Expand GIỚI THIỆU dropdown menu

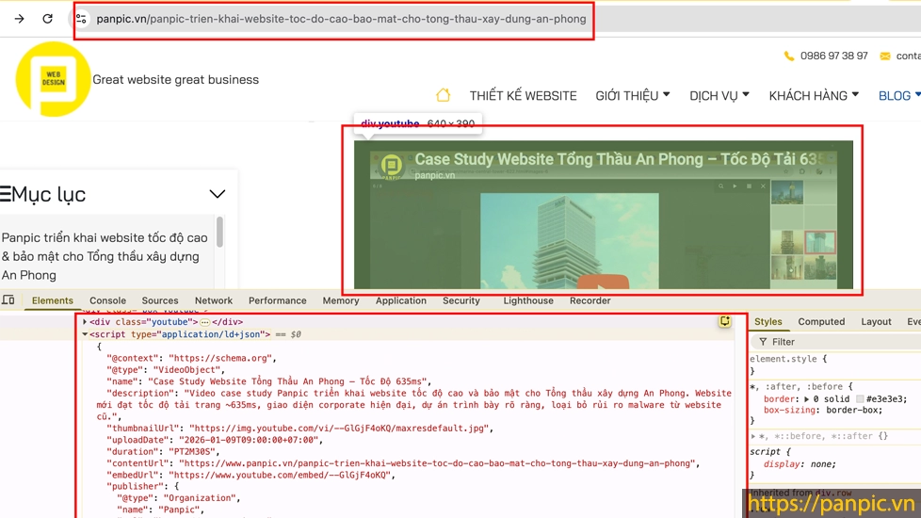(633, 96)
